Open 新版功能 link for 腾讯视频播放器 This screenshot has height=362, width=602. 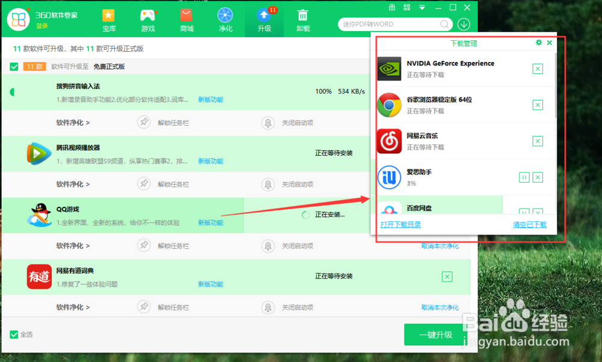210,161
